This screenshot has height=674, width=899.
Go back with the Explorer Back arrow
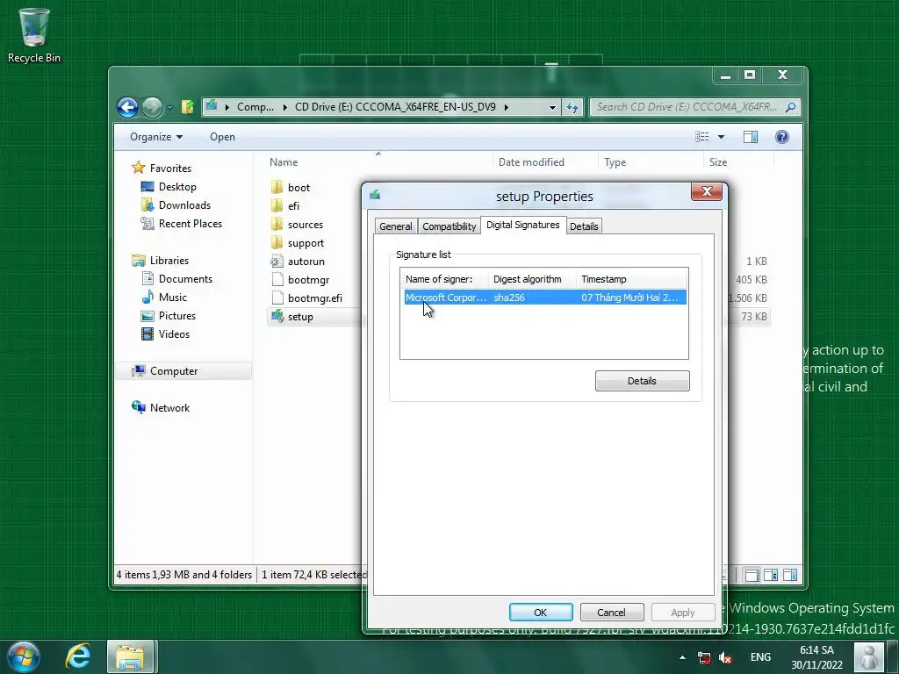pos(127,107)
